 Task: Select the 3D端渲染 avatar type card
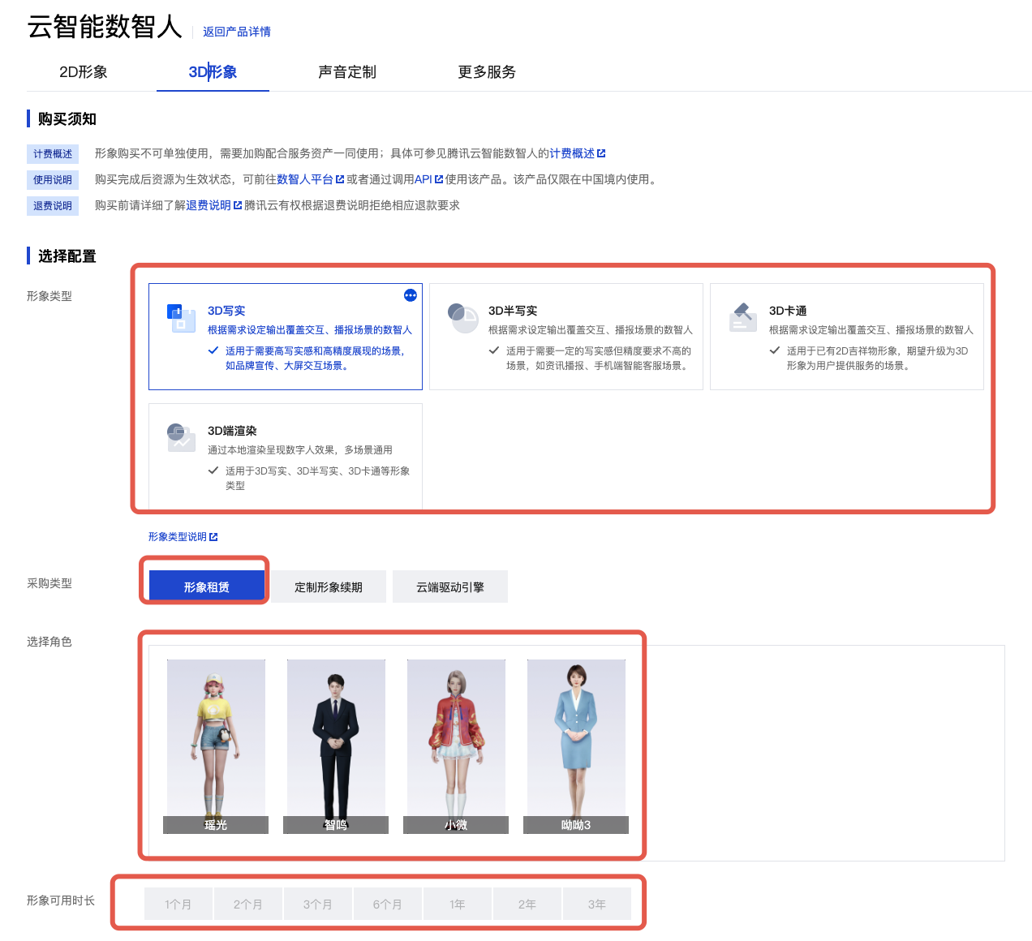pos(286,456)
